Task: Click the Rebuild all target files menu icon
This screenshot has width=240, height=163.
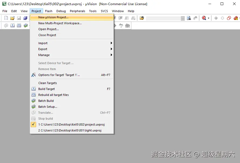Action: (x=33, y=95)
